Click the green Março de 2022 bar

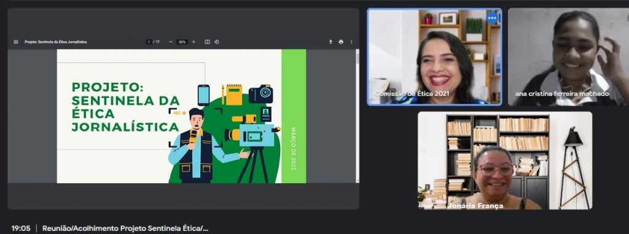click(x=294, y=116)
